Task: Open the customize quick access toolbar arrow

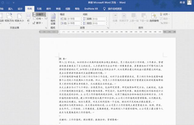Action: [x=14, y=3]
